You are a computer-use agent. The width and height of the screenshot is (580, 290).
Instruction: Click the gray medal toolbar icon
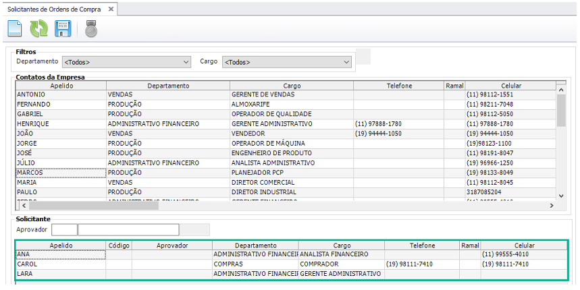click(x=91, y=29)
